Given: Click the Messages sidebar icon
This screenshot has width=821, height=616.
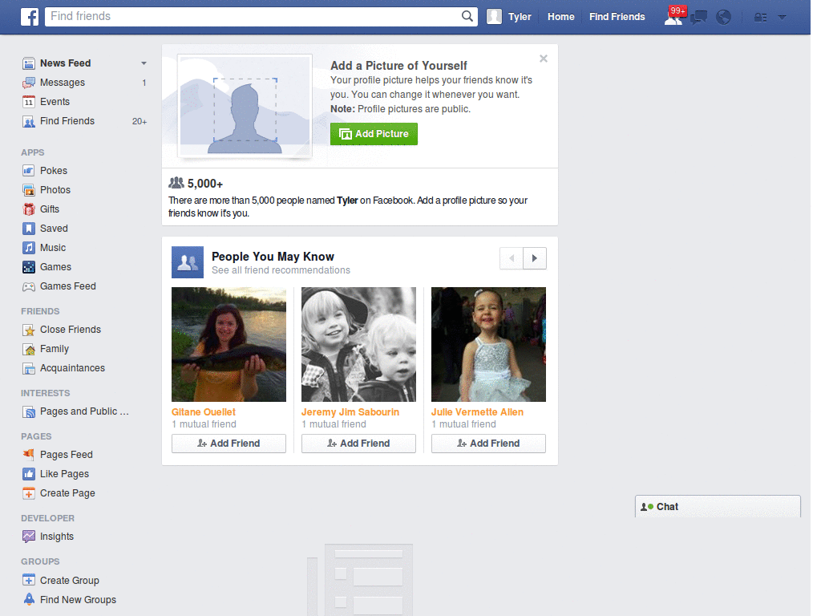Looking at the screenshot, I should click(x=29, y=83).
